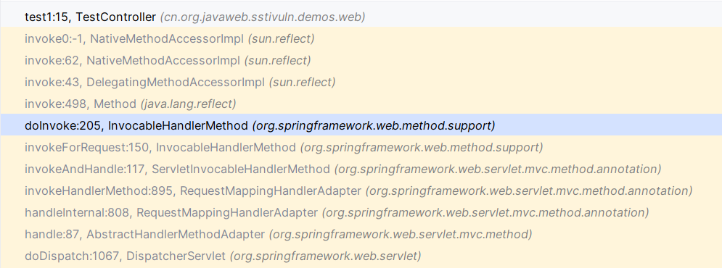Select the invoke:498 Method frame

pos(361,104)
